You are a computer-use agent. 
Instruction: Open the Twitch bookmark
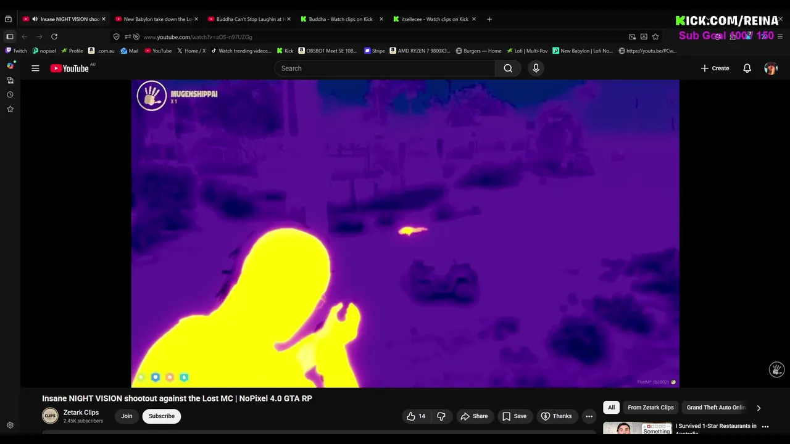point(16,51)
